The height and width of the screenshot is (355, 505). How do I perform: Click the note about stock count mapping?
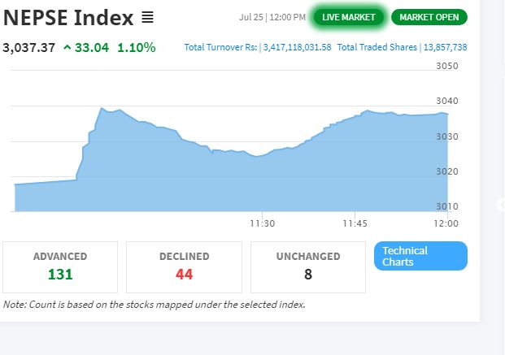(x=155, y=305)
